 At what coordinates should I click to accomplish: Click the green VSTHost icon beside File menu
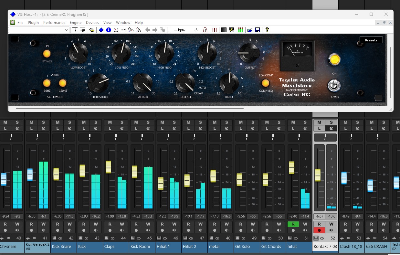(13, 22)
